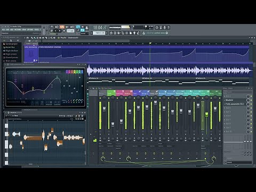The width and height of the screenshot is (256, 192).
Task: Open the mixer output (none) selector
Action: point(239,163)
